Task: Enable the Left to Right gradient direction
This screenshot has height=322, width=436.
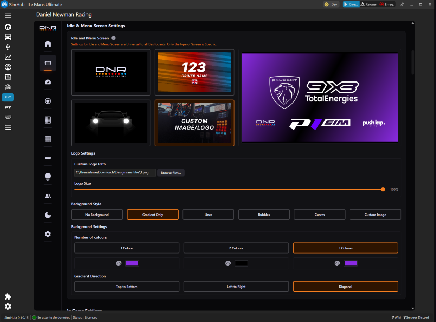Action: pyautogui.click(x=236, y=286)
